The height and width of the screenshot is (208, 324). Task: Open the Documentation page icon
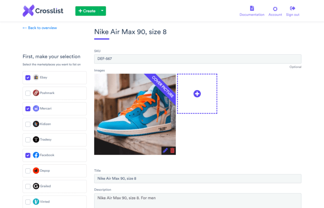[x=252, y=8]
